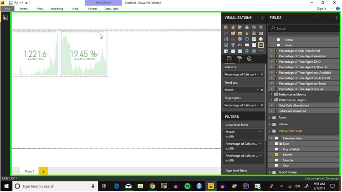Check the Date field checkbox
Screen dimensions: 342x192
click(x=276, y=144)
